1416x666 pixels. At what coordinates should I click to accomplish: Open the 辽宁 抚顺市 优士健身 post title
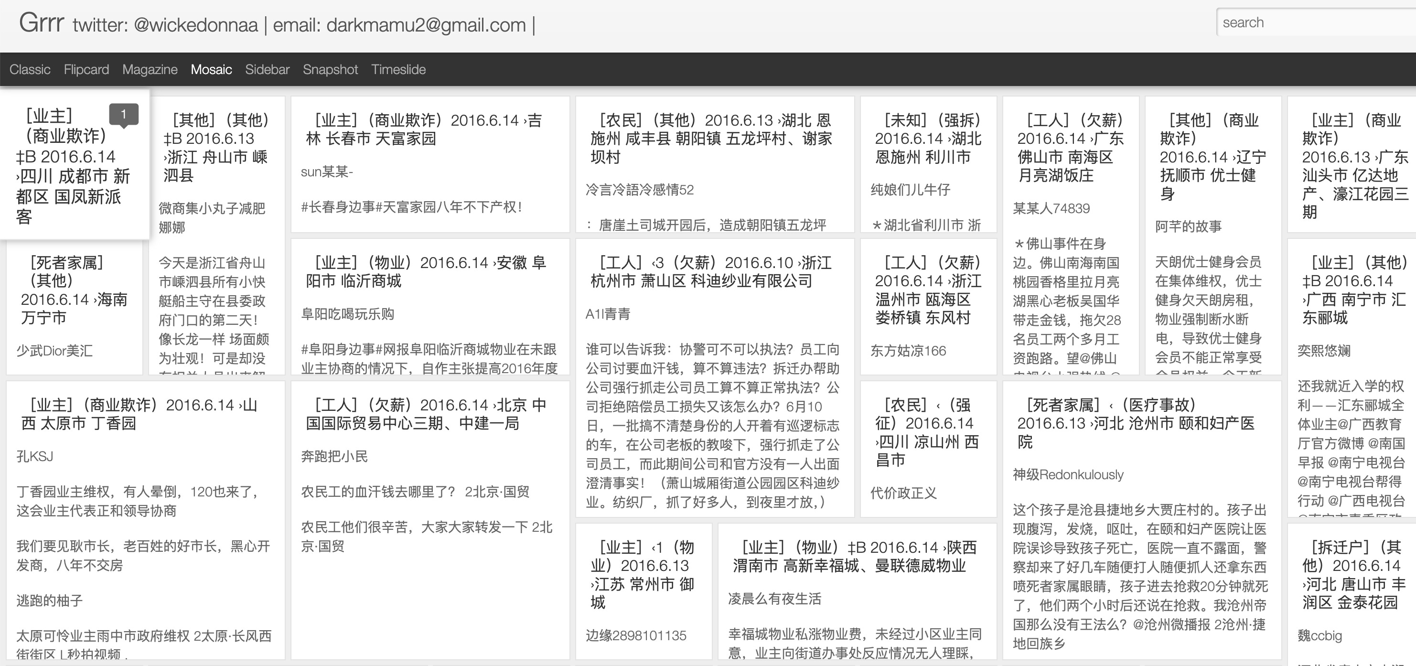point(1212,157)
